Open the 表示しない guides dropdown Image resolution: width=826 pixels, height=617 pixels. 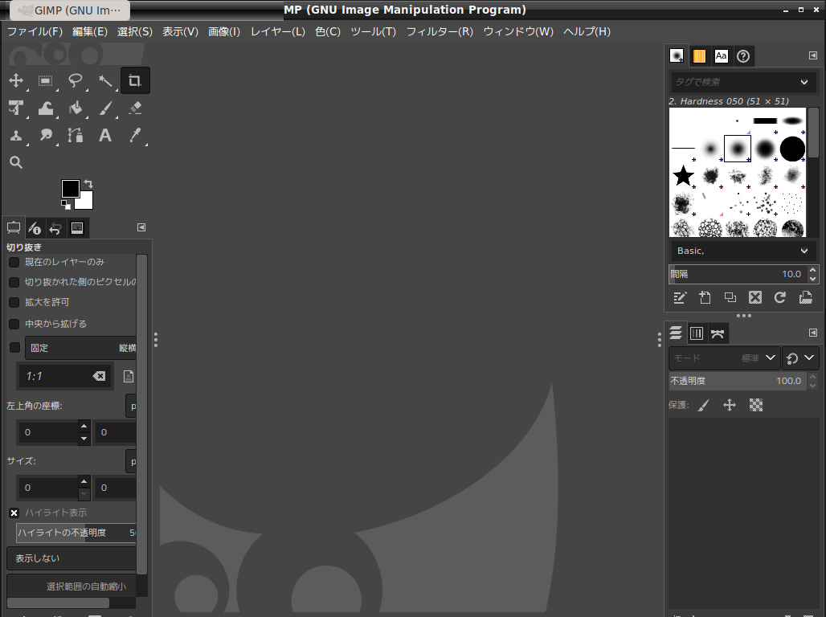72,558
